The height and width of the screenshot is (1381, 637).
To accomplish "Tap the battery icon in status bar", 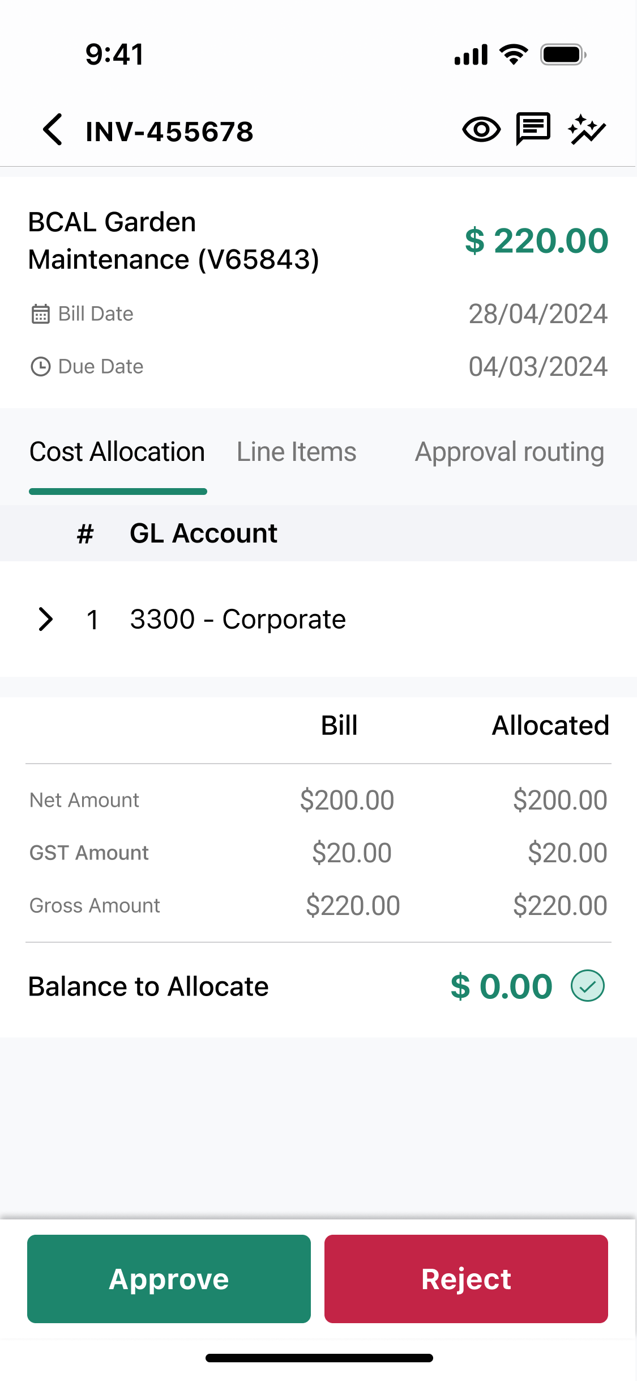I will click(563, 55).
